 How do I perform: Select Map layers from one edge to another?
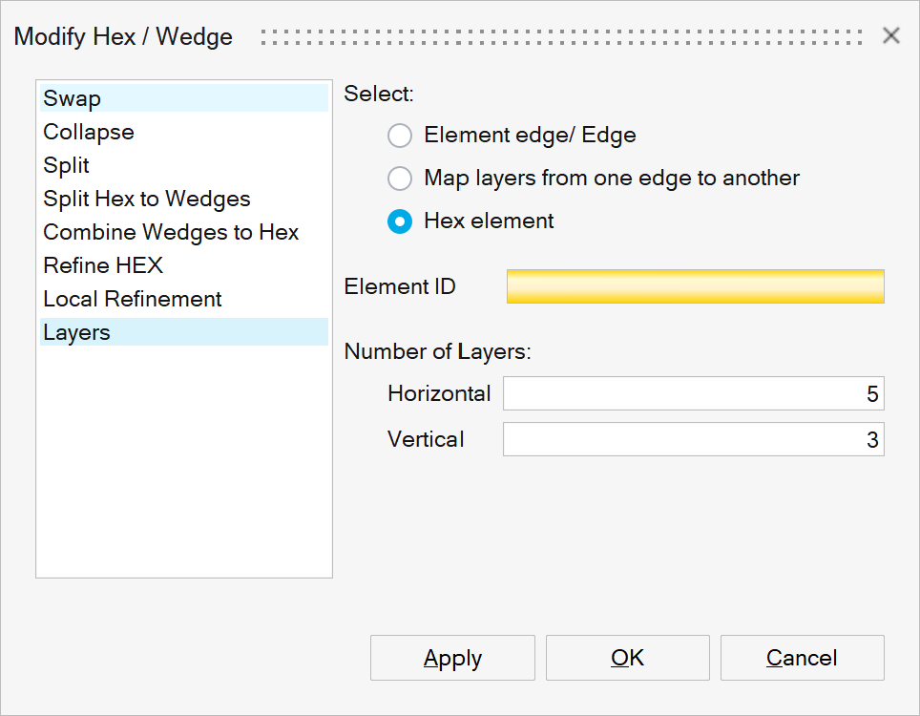399,179
